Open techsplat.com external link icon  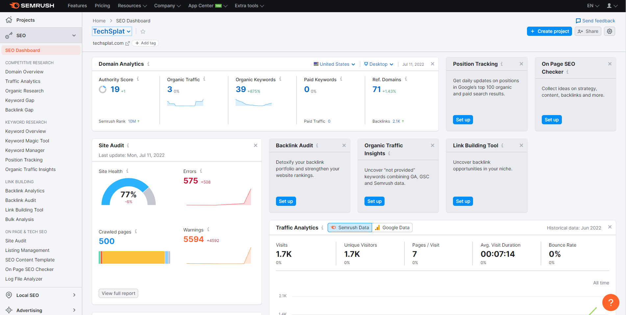(x=127, y=43)
